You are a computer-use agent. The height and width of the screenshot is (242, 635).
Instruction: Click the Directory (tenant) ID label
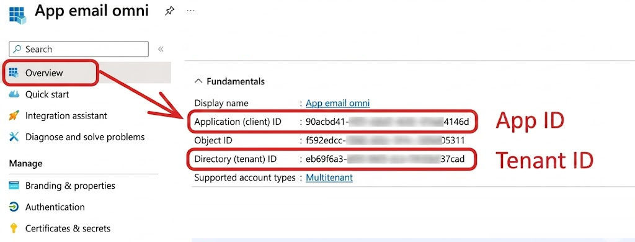click(x=235, y=159)
